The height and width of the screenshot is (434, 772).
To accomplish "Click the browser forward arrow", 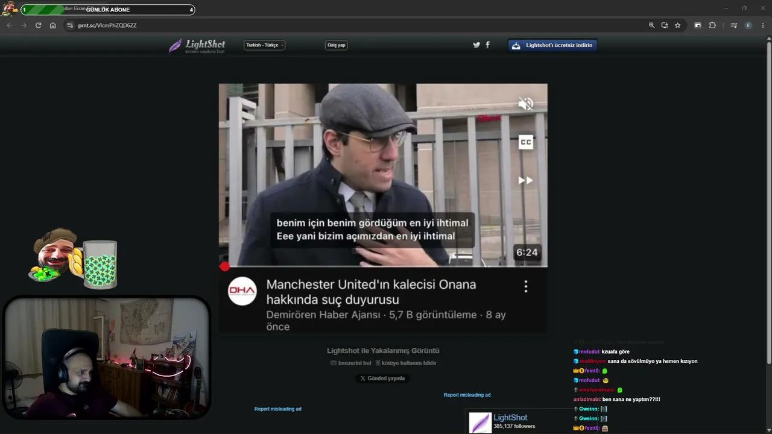I will (24, 25).
